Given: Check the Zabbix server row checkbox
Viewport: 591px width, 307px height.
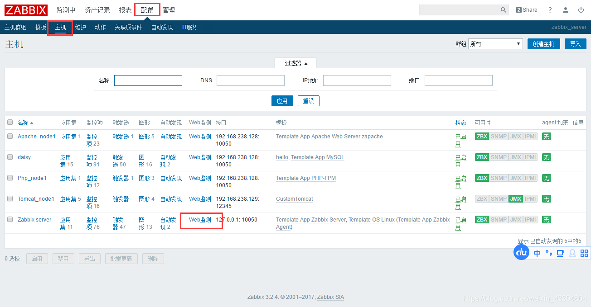Looking at the screenshot, I should 10,219.
